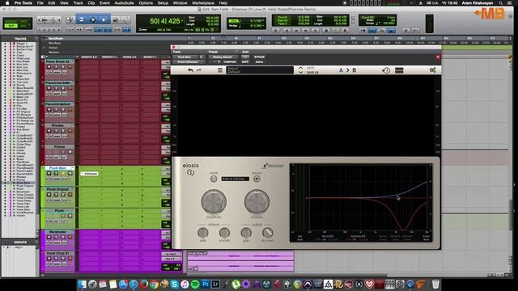This screenshot has height=291, width=518.
Task: Open the insert position selector button
Action: pos(202,57)
